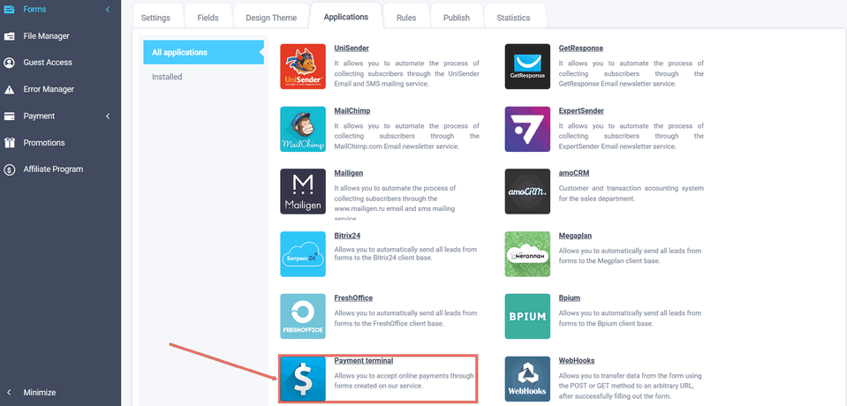Viewport: 847px width, 406px height.
Task: Open the Mailigen application icon
Action: click(x=303, y=192)
